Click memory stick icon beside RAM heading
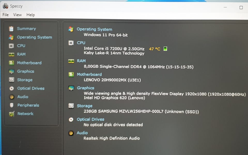 point(71,61)
